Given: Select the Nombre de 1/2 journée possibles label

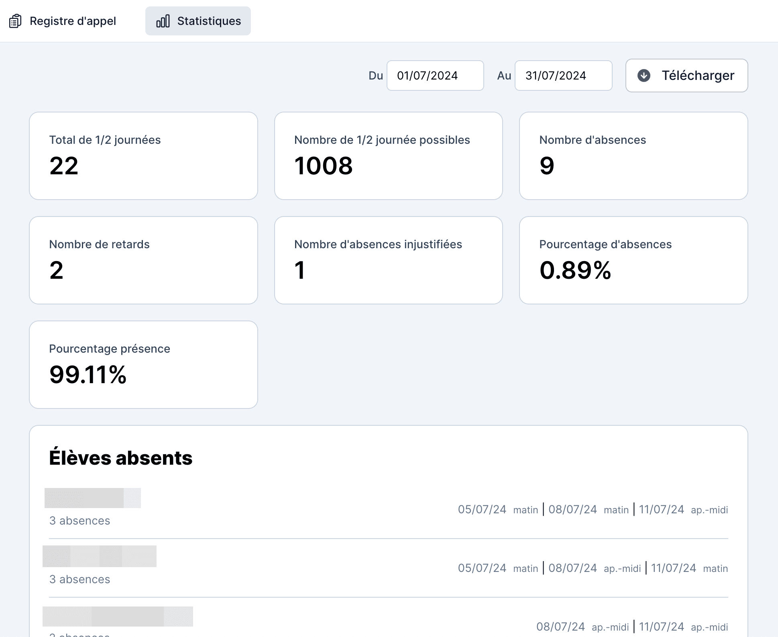Looking at the screenshot, I should coord(382,140).
